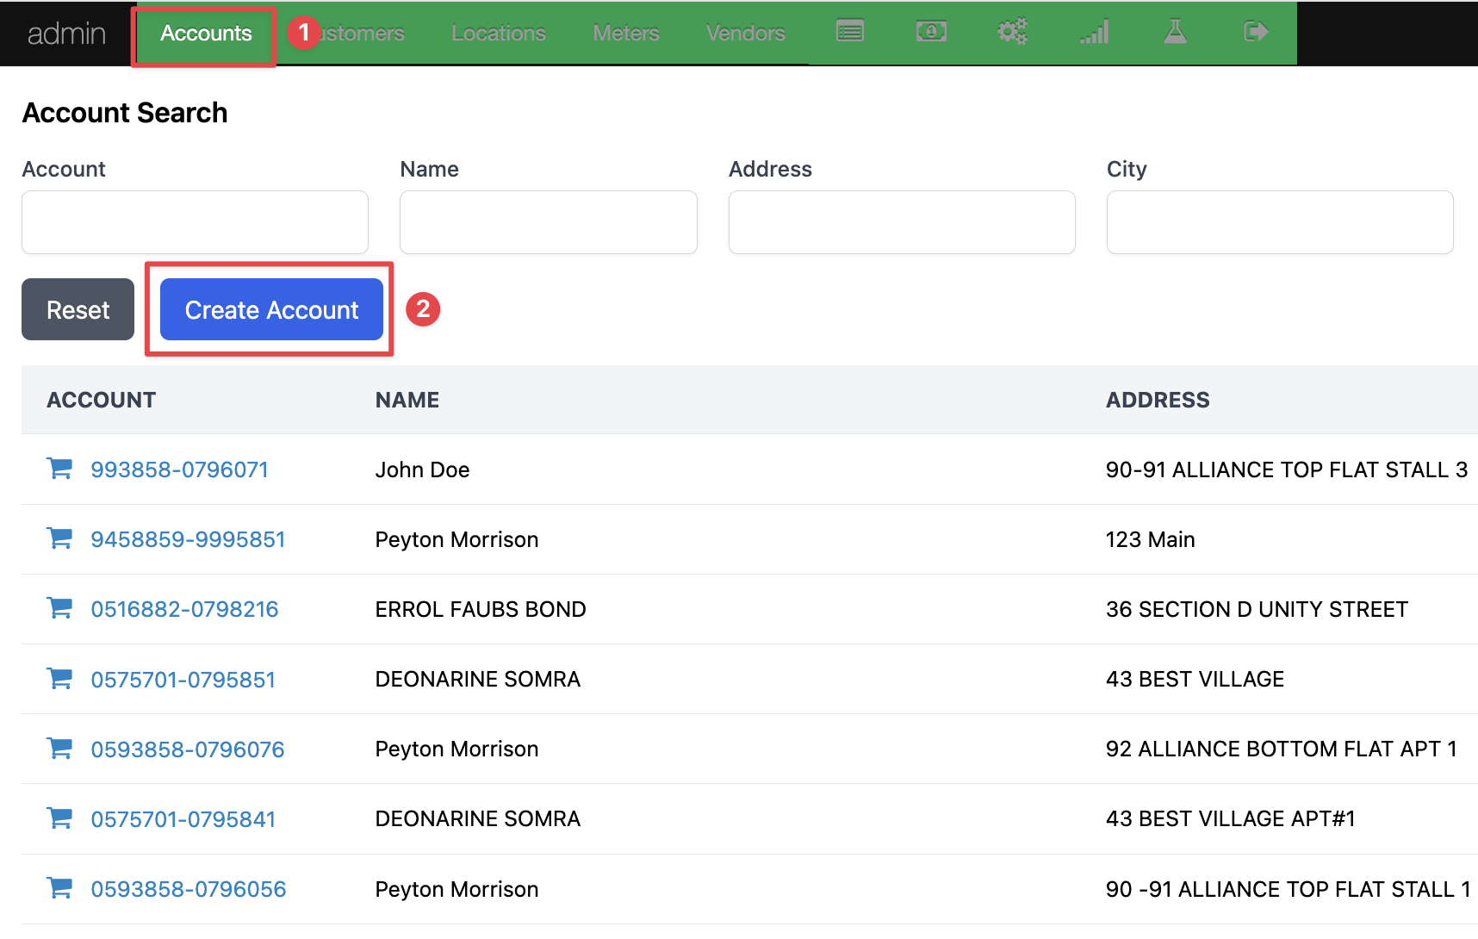Image resolution: width=1478 pixels, height=939 pixels.
Task: Focus the Account search input field
Action: click(195, 222)
